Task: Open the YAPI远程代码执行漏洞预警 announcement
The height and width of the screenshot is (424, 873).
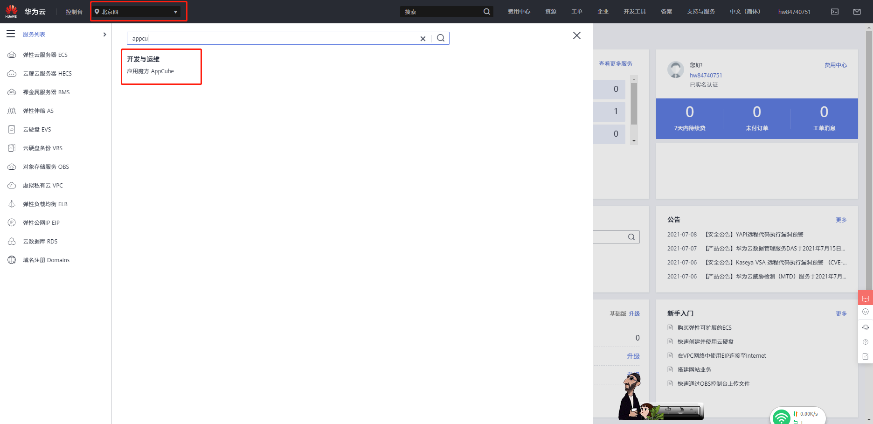Action: point(754,235)
